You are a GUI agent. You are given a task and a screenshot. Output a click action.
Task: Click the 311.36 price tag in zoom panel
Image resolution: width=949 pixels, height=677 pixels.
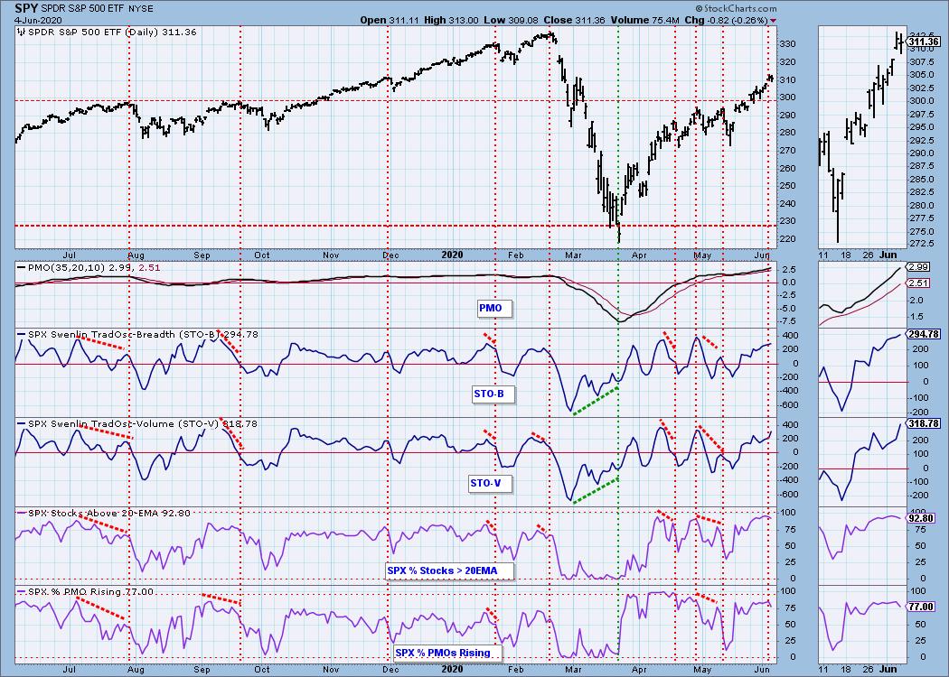click(925, 42)
